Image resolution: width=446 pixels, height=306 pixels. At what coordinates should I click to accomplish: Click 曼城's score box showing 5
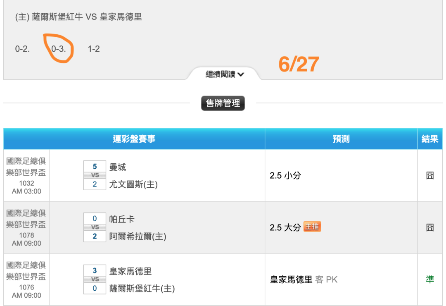coord(95,166)
